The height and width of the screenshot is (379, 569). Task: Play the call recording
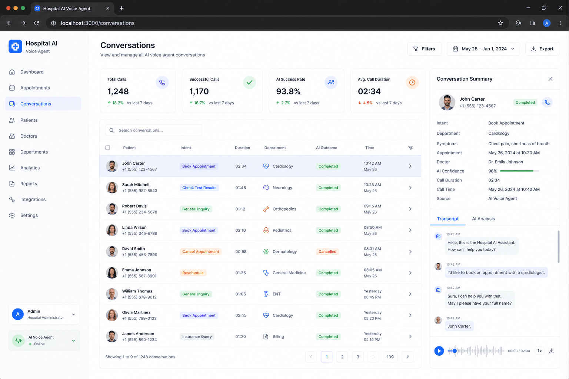[x=439, y=351]
